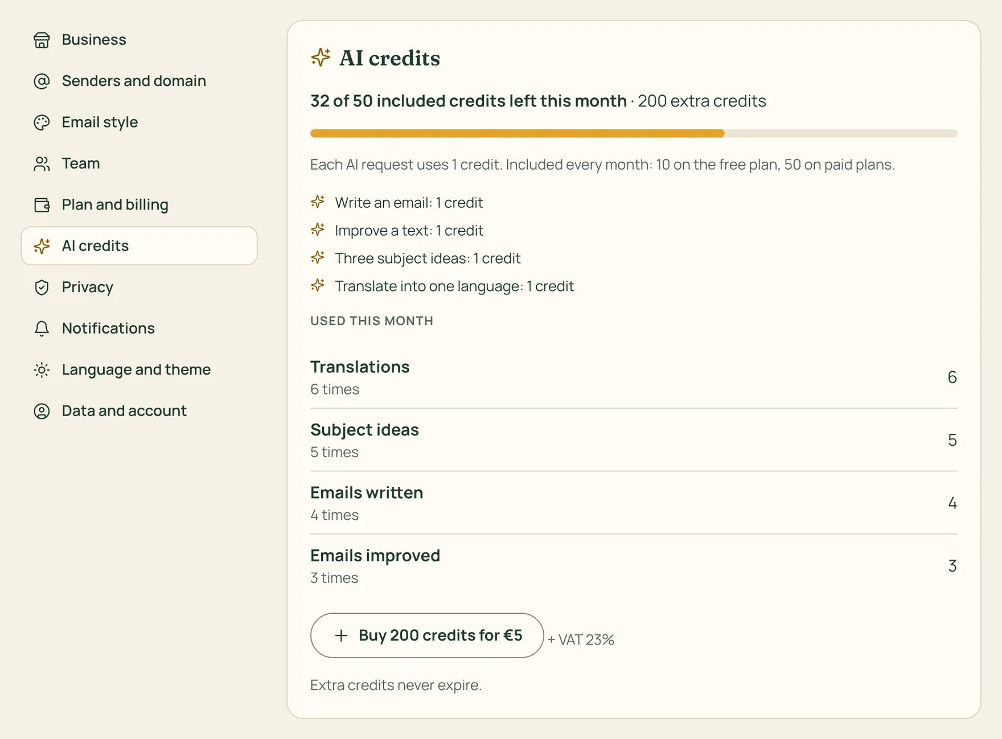The height and width of the screenshot is (739, 1002).
Task: Click the Translations usage row title
Action: [360, 367]
